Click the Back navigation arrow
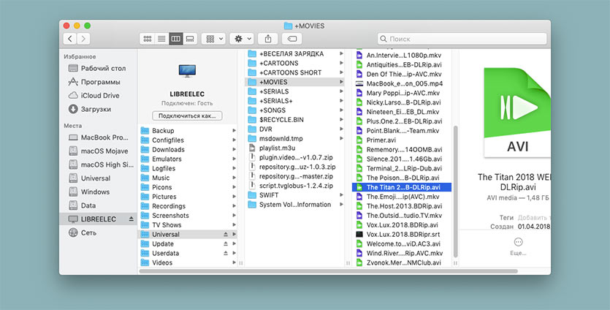The width and height of the screenshot is (610, 310). click(71, 38)
